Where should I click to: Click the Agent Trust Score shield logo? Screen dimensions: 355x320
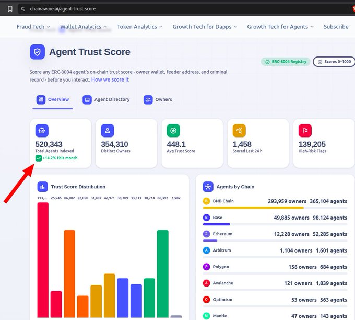click(38, 52)
